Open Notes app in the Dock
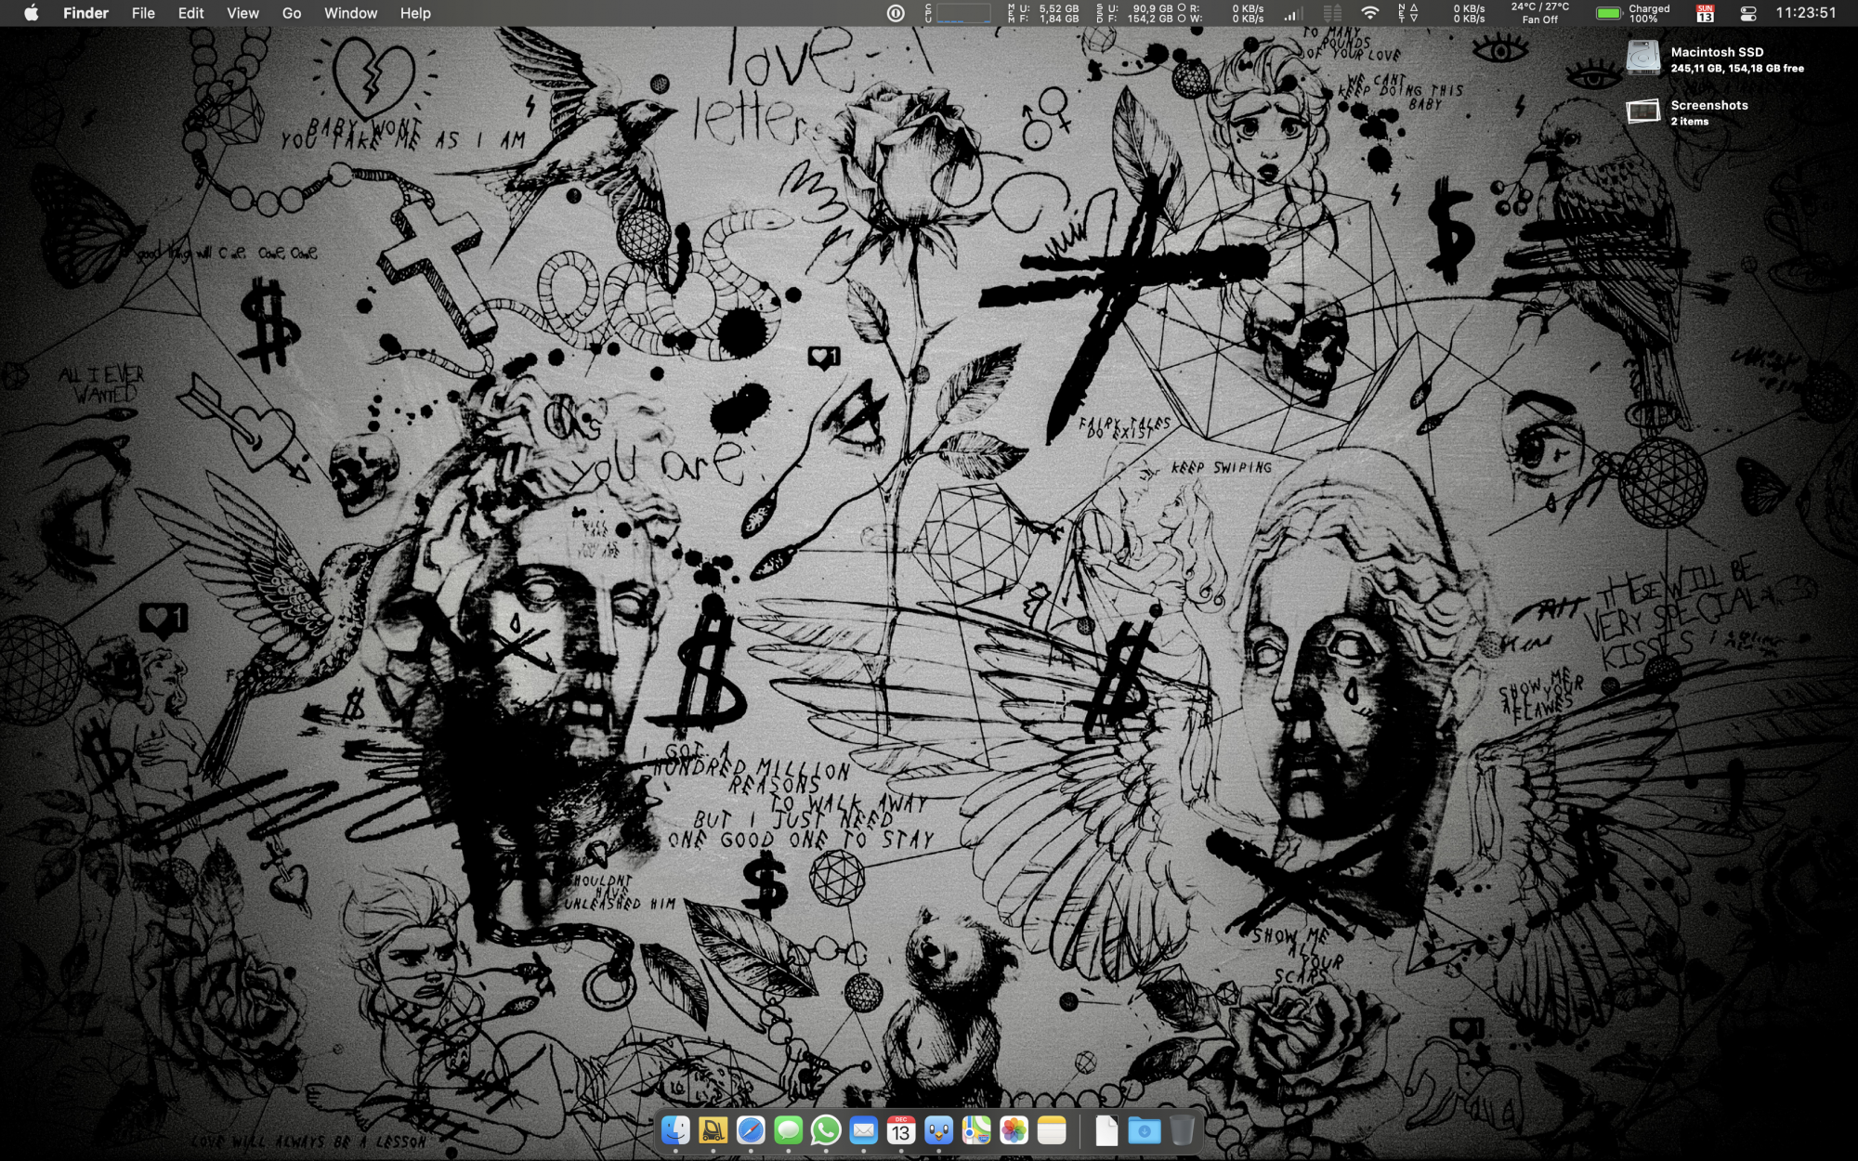 [1052, 1130]
